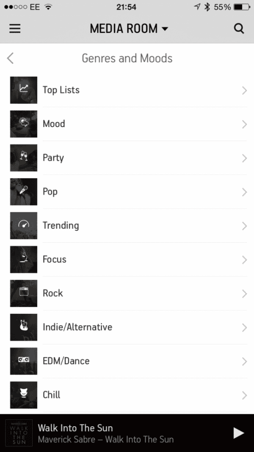Select the Rock amplifier icon
The image size is (254, 452).
(23, 293)
